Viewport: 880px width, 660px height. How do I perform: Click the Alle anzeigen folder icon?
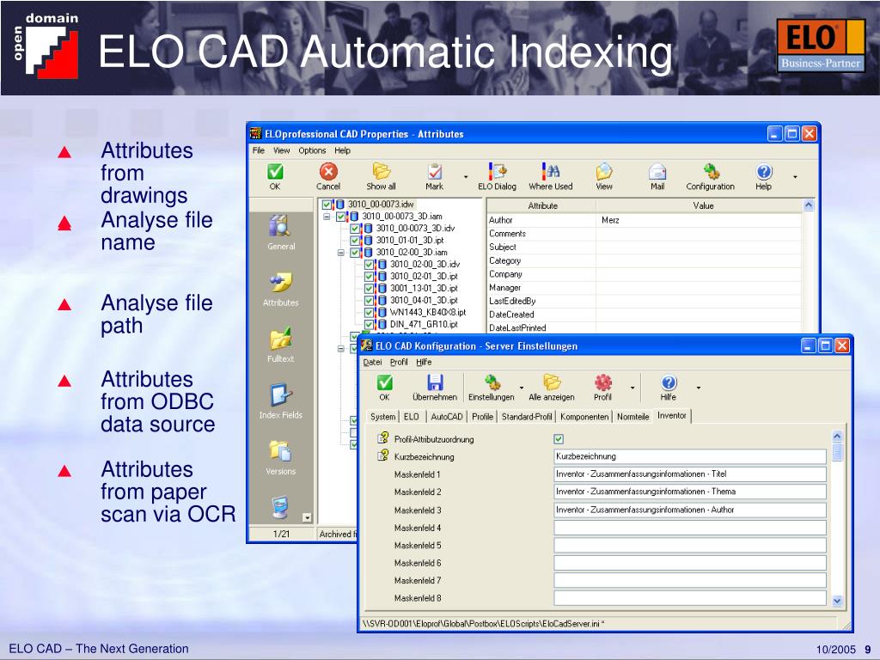click(552, 382)
